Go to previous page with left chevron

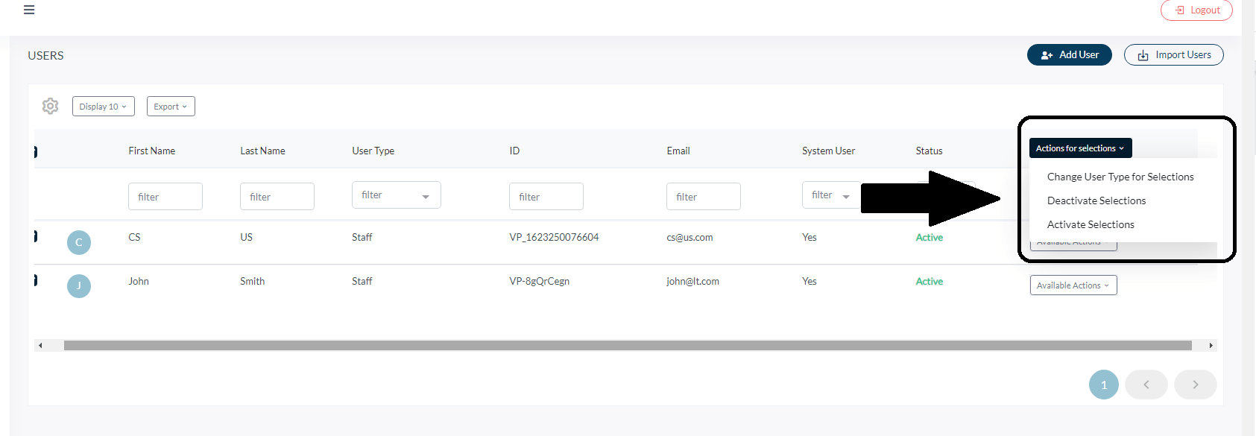click(x=1146, y=385)
